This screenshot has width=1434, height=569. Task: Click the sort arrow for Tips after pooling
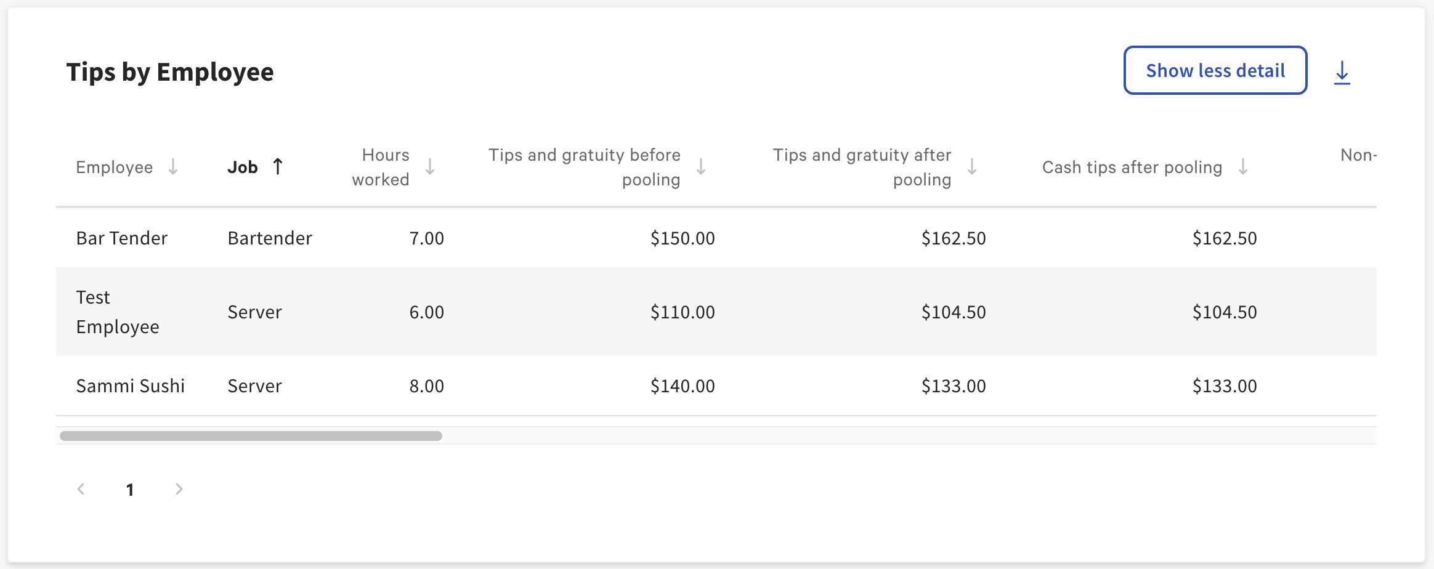point(972,167)
